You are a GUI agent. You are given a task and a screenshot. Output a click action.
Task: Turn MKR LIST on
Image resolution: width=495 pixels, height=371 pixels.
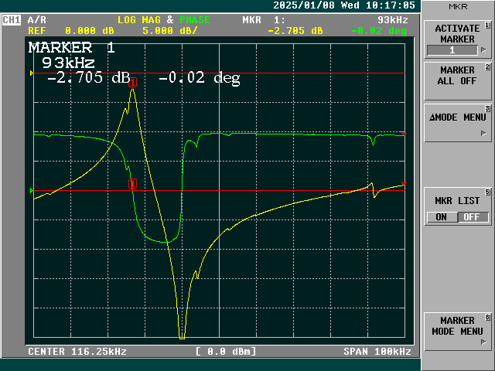441,217
